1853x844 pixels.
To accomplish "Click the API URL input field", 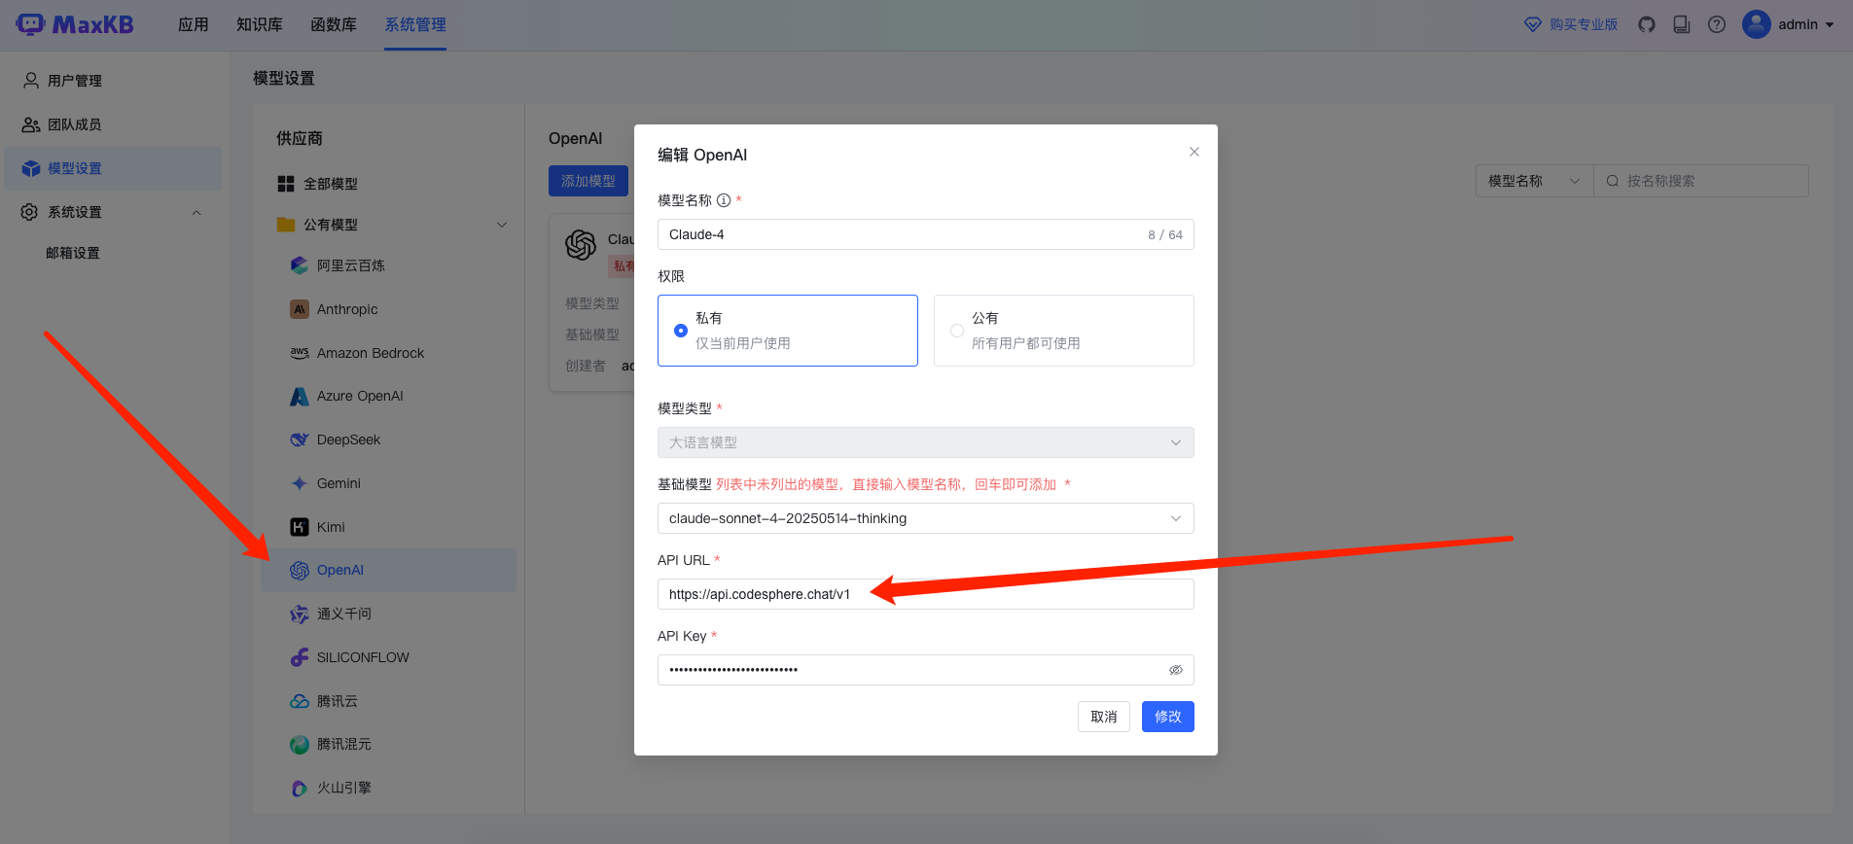I will (x=925, y=594).
